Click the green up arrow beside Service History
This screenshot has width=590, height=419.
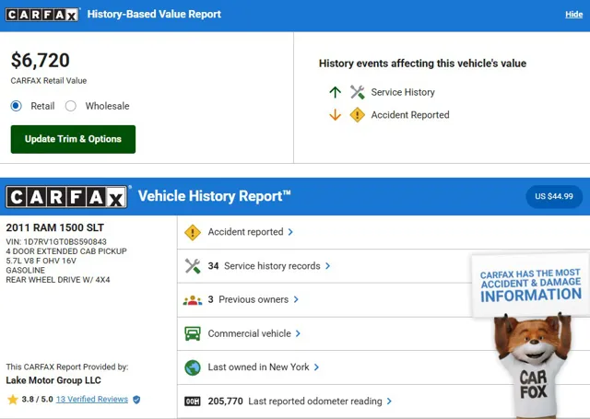point(335,92)
